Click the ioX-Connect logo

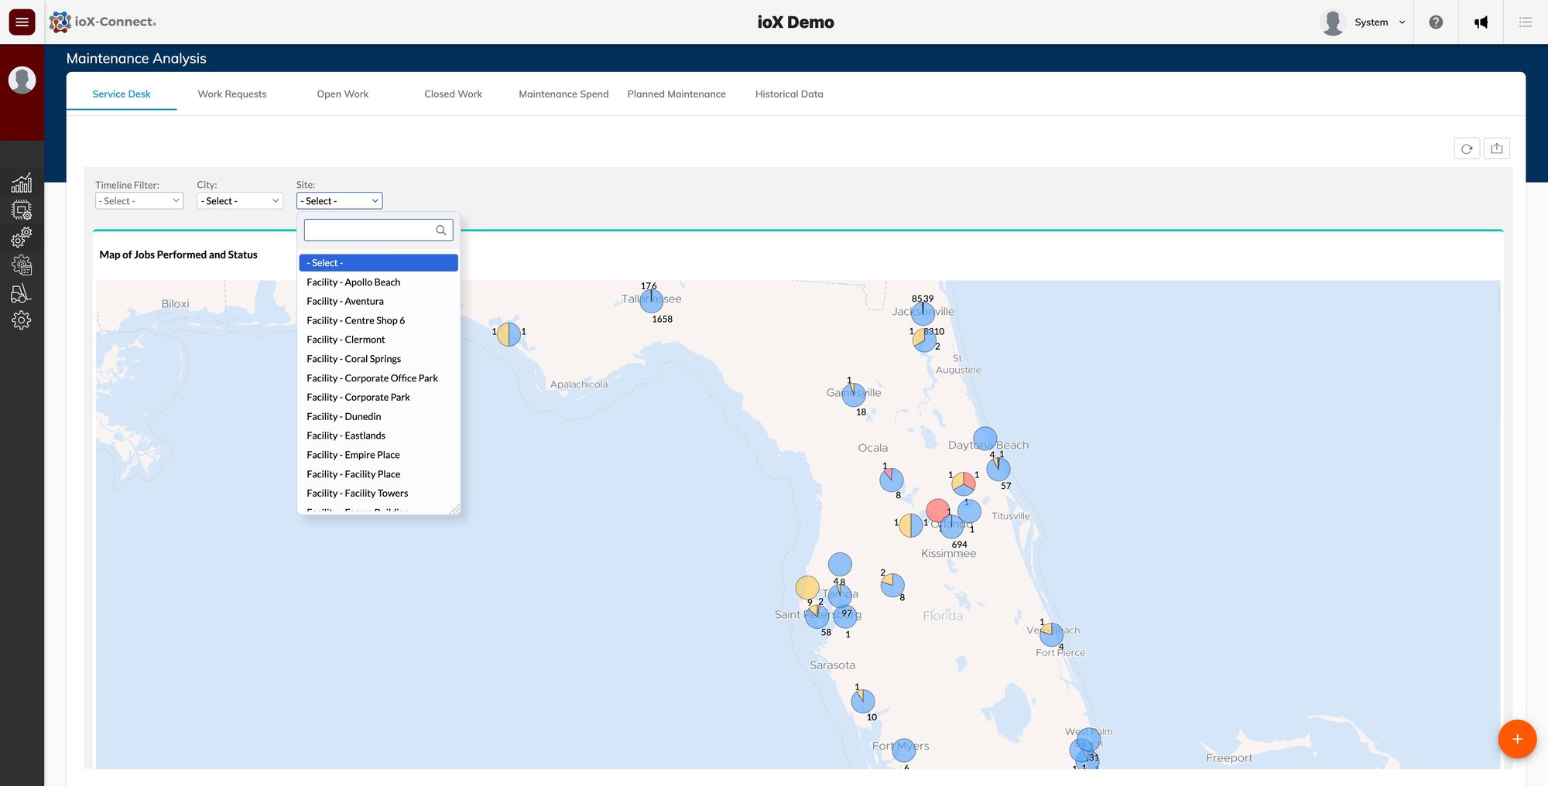click(x=103, y=22)
